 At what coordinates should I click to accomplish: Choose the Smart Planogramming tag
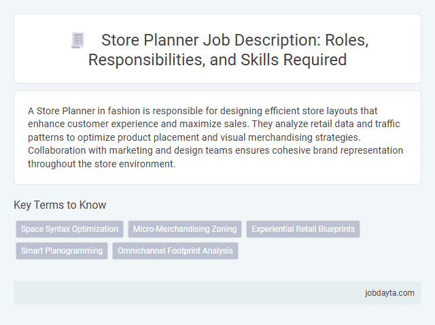[x=62, y=251]
